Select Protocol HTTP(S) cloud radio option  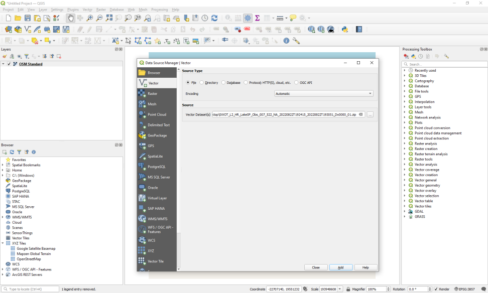[246, 82]
